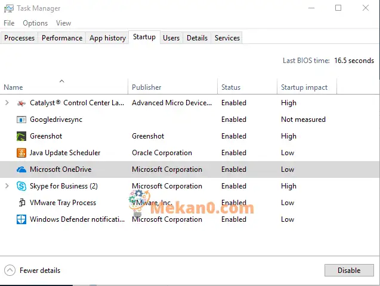Viewport: 380px width, 286px height.
Task: Select the VMware Tray Process name
Action: (x=63, y=203)
